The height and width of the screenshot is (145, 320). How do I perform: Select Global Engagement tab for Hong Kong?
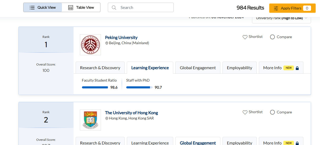click(198, 141)
